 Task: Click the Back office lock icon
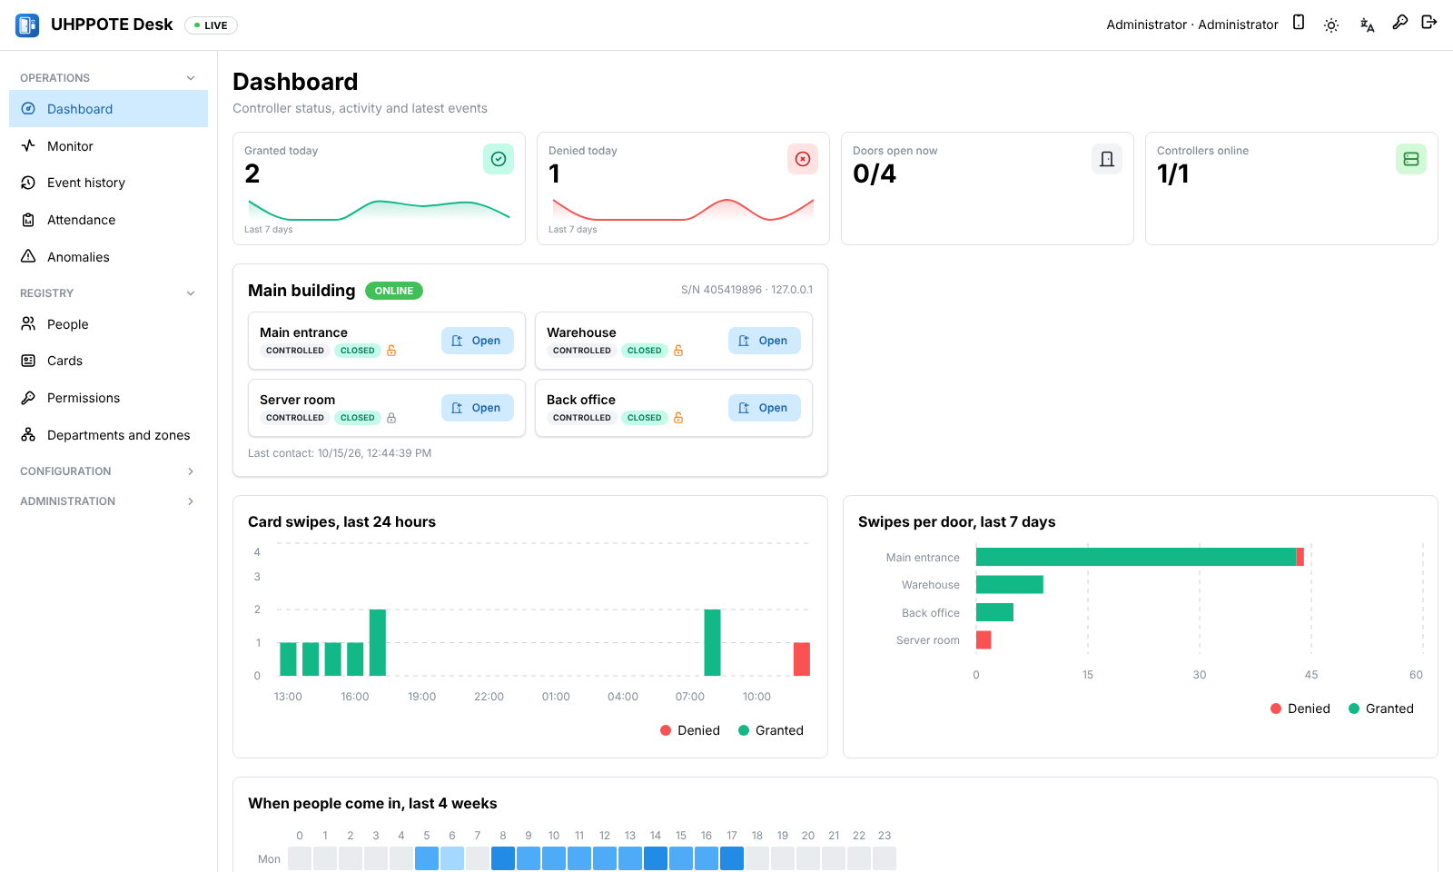[678, 418]
